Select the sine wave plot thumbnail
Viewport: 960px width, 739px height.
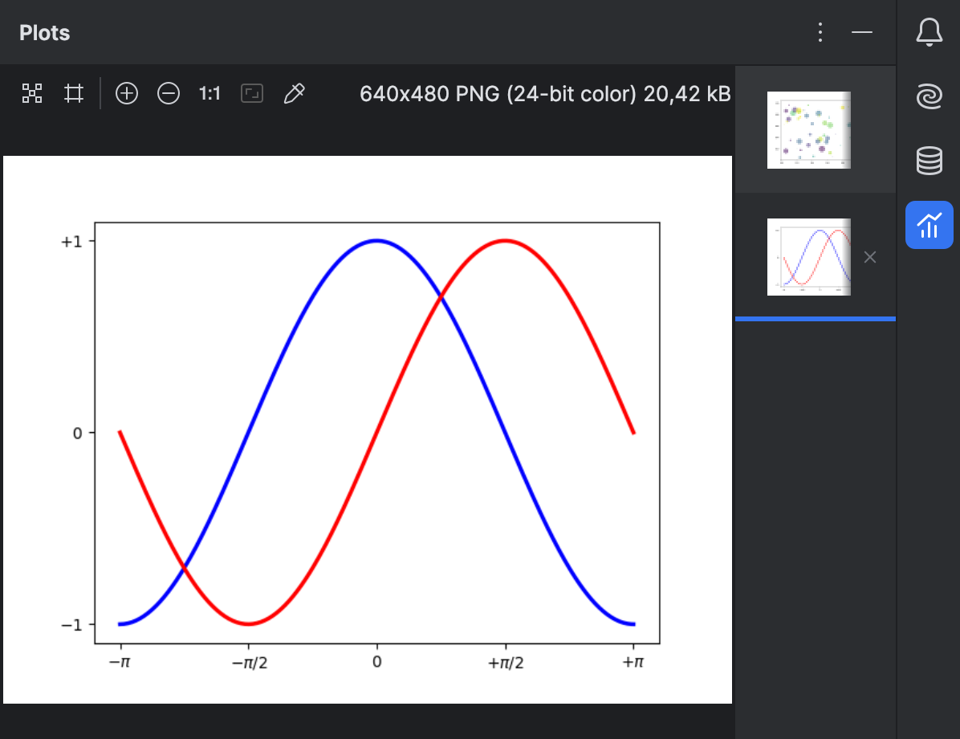tap(809, 257)
